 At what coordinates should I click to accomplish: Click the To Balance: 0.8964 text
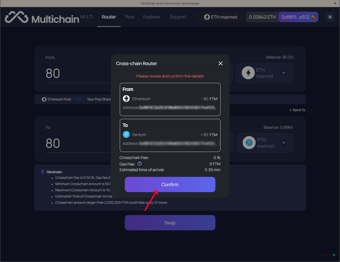[278, 127]
